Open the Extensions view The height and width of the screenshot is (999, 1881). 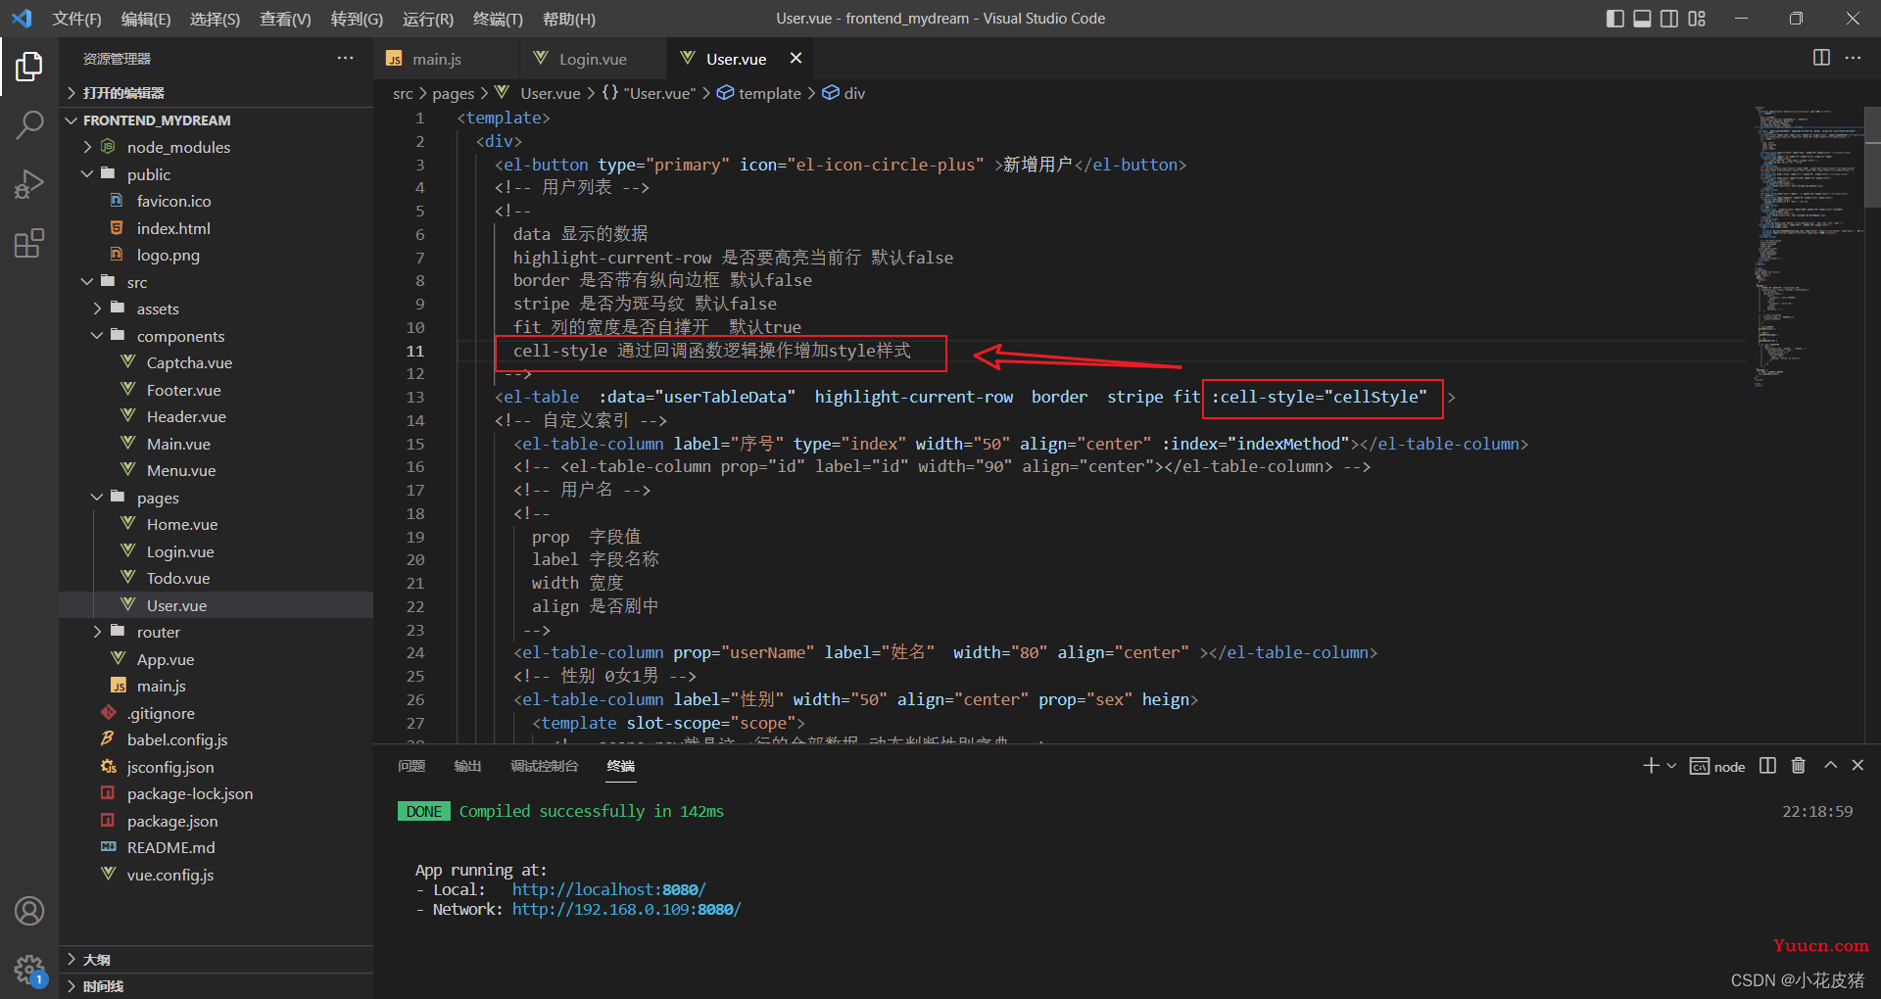[29, 243]
